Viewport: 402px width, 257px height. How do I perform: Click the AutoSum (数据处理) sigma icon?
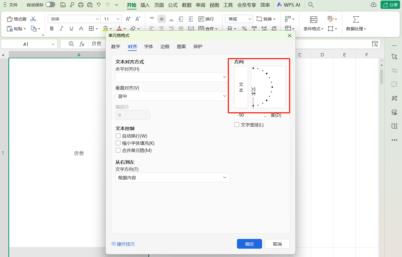[356, 19]
